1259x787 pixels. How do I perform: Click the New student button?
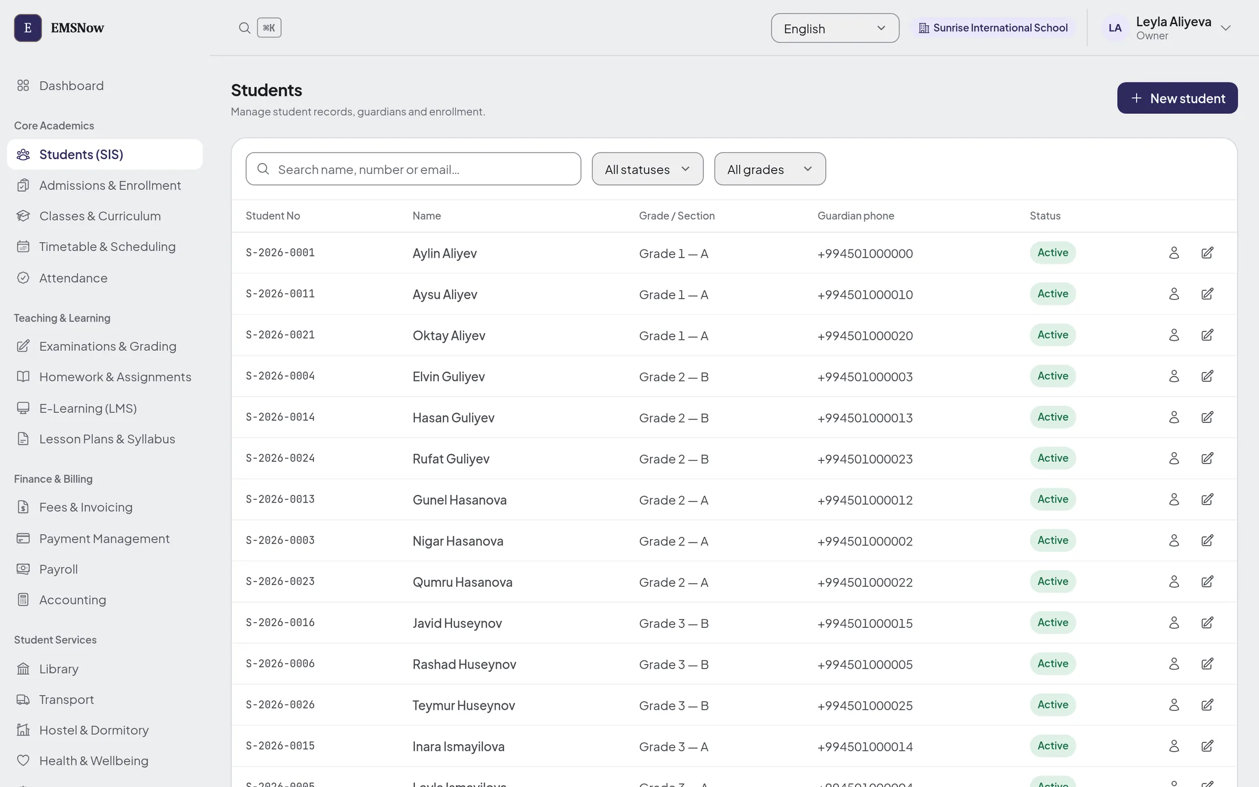(x=1177, y=98)
